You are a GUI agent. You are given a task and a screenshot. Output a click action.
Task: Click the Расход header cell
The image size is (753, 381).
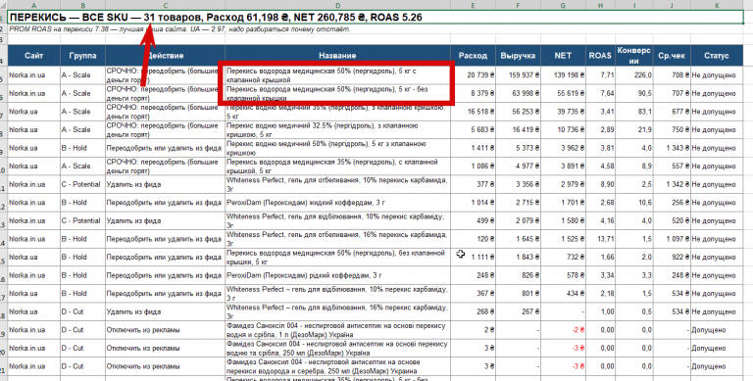[x=473, y=56]
